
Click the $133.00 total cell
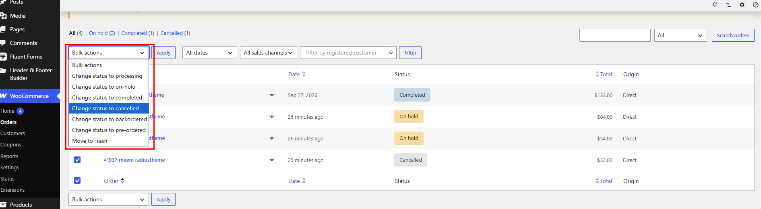[603, 95]
